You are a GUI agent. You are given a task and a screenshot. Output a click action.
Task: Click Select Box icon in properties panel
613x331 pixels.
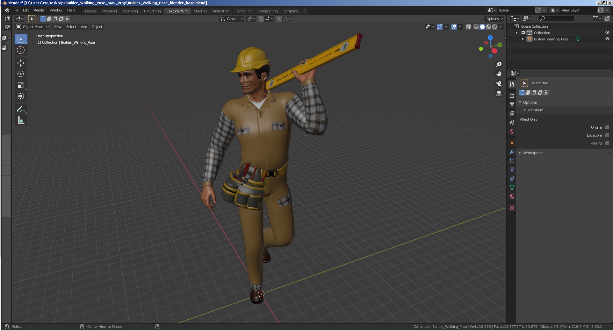[x=524, y=83]
